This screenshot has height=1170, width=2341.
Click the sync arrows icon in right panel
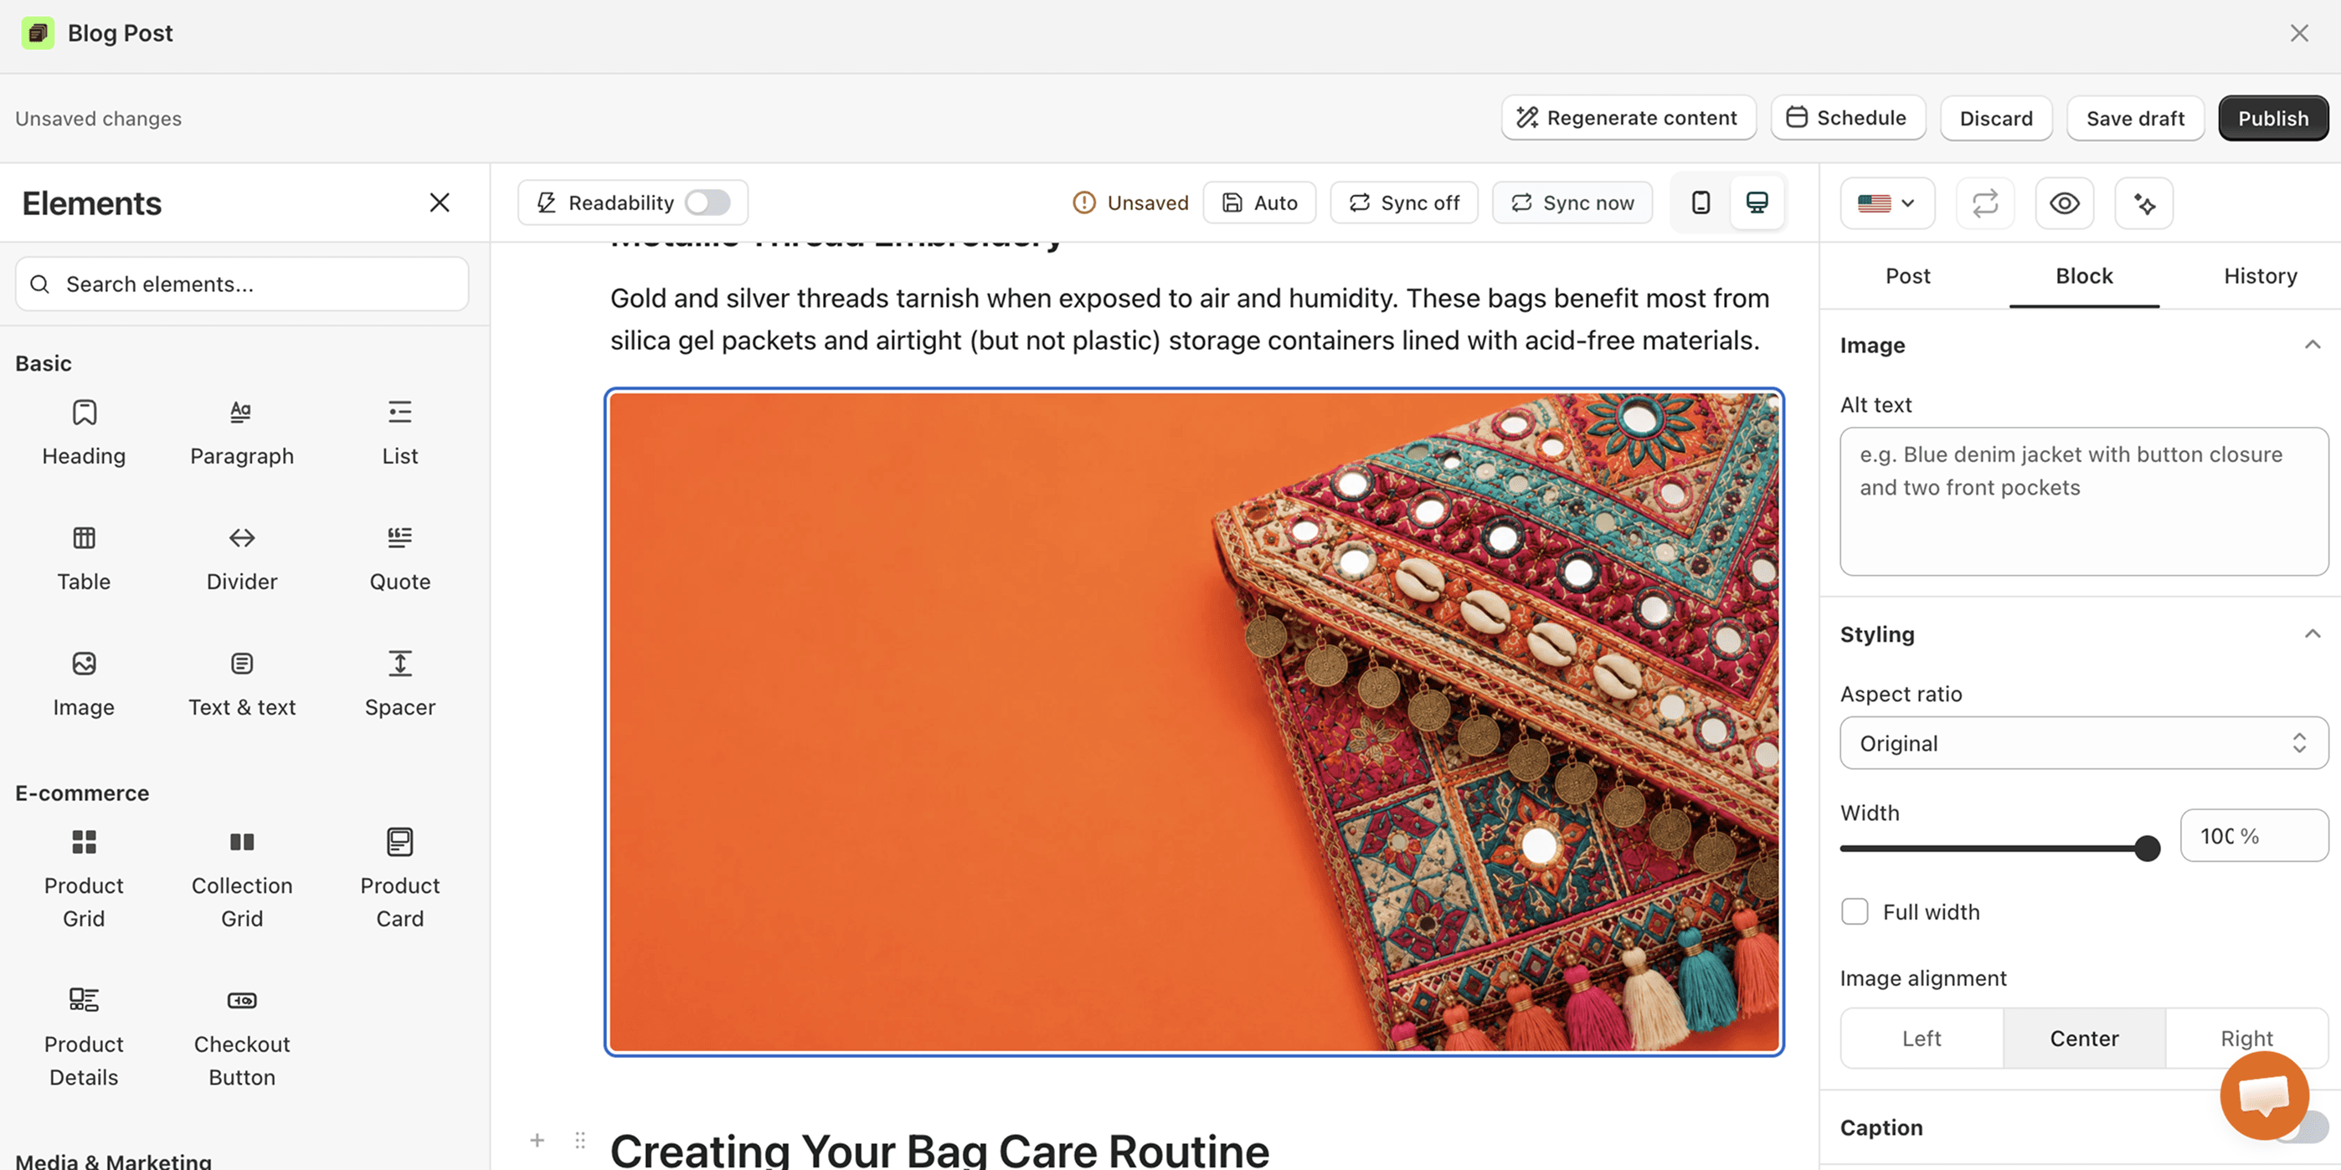click(1985, 203)
